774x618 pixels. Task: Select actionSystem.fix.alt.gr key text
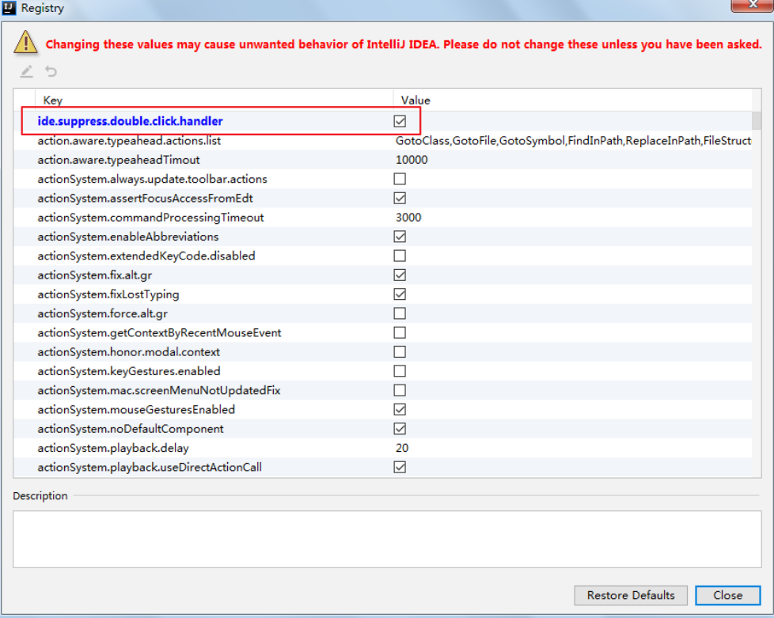(95, 275)
